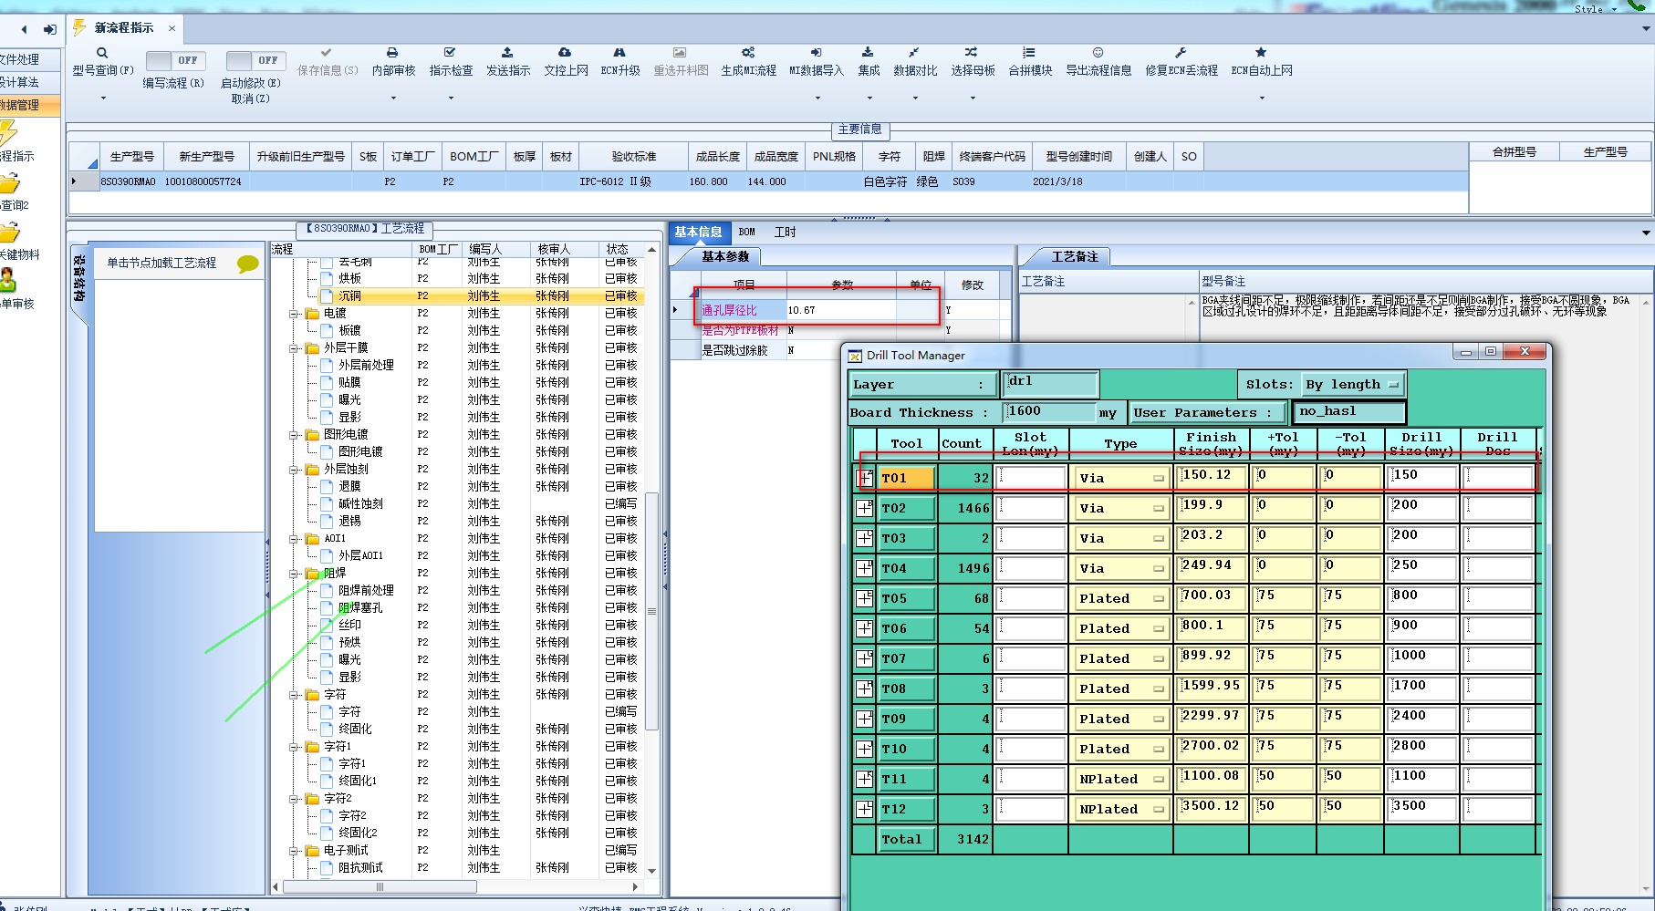
Task: Click the 型号查询 search icon
Action: pyautogui.click(x=102, y=53)
